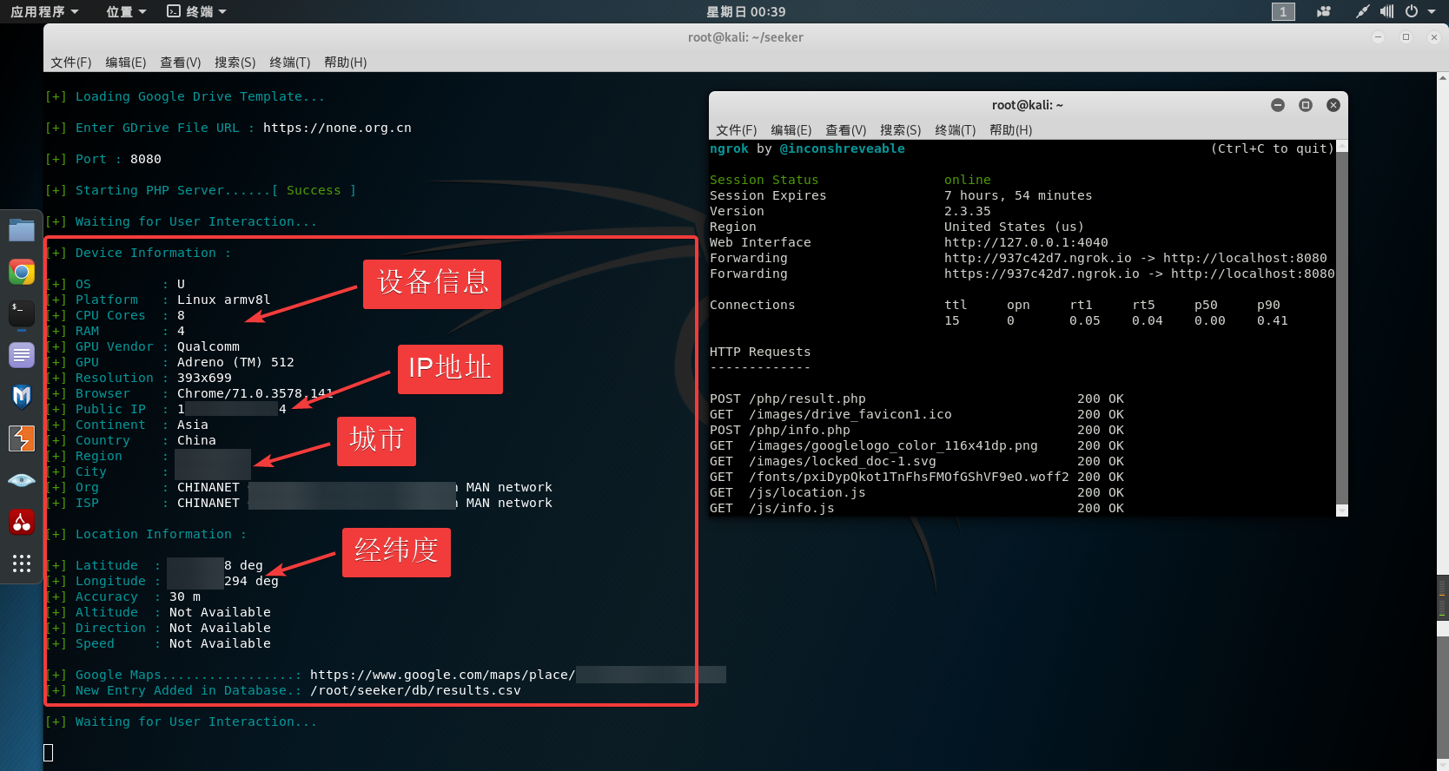Open Burp Suite from the dock
Viewport: 1449px width, 771px height.
pyautogui.click(x=22, y=438)
